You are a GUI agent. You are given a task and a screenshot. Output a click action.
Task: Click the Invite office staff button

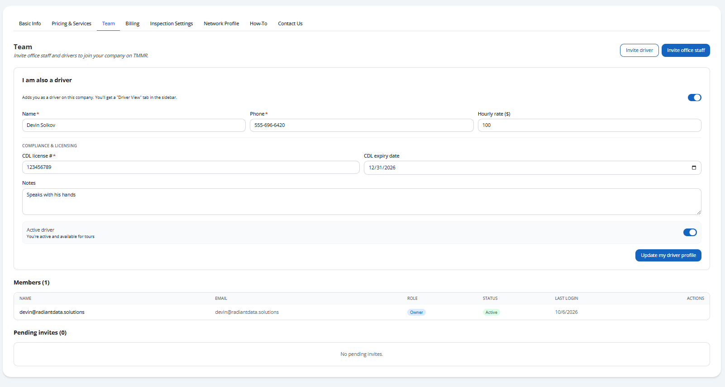coord(686,50)
